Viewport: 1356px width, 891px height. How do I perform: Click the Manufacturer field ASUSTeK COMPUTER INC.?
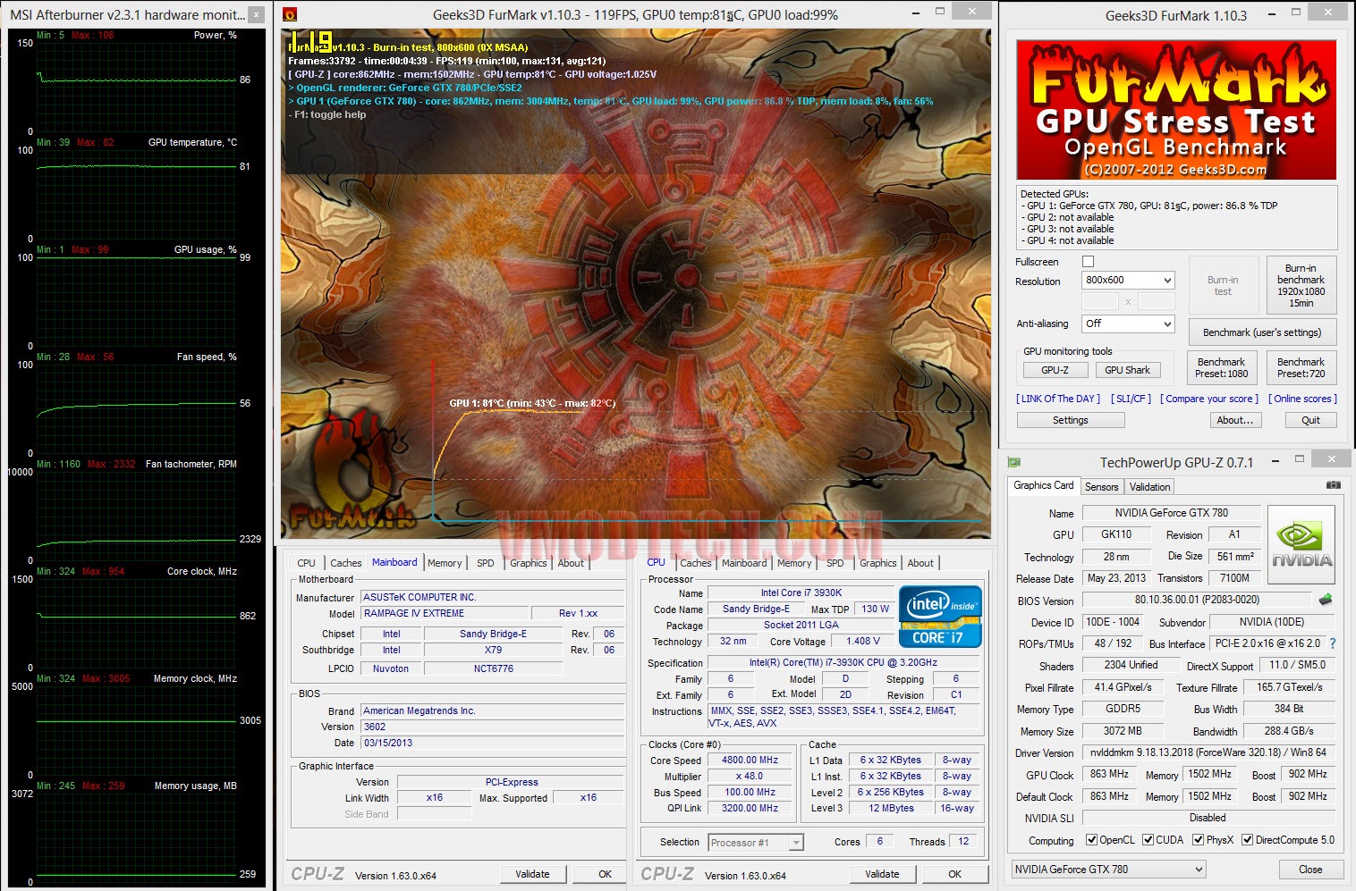click(492, 597)
